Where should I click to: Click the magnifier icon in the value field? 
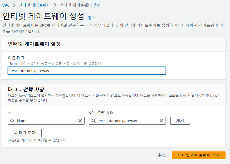click(x=94, y=121)
